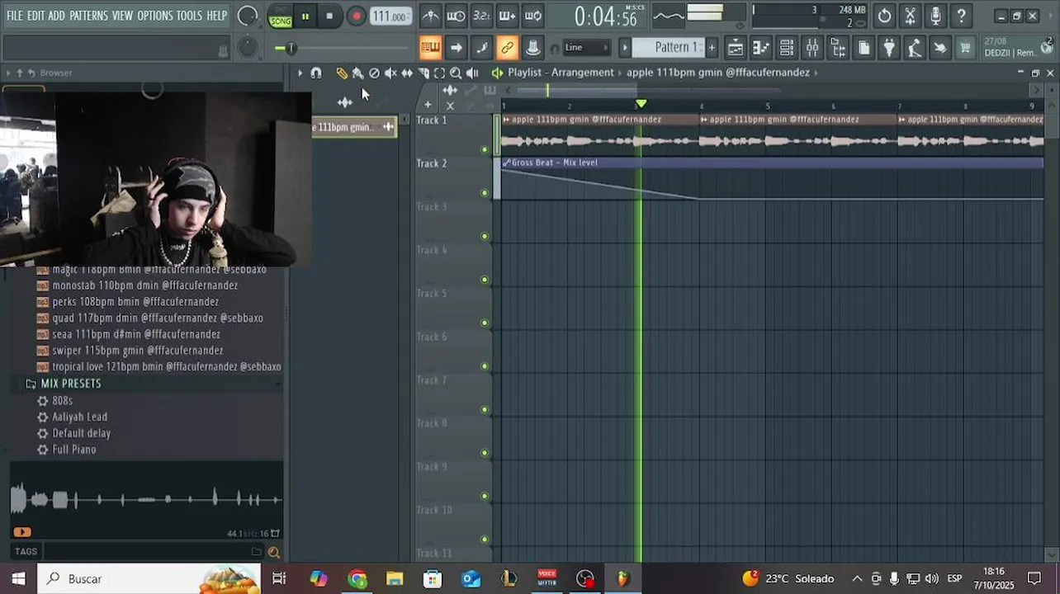Image resolution: width=1060 pixels, height=594 pixels.
Task: Click the scissors tools icon in top toolbar
Action: pos(910,16)
